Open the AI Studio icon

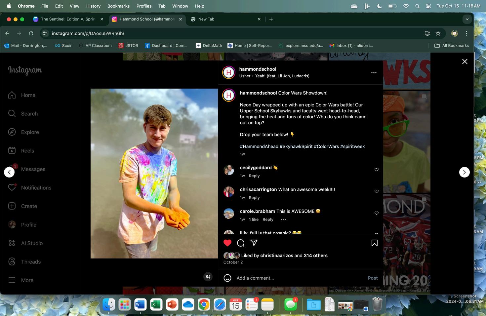coord(12,243)
